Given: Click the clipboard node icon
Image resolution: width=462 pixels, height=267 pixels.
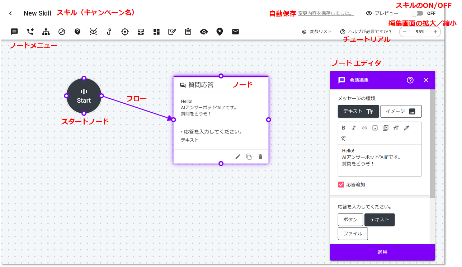Looking at the screenshot, I should pos(188,32).
